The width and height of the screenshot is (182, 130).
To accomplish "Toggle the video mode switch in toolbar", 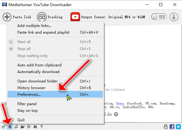I will (159, 17).
